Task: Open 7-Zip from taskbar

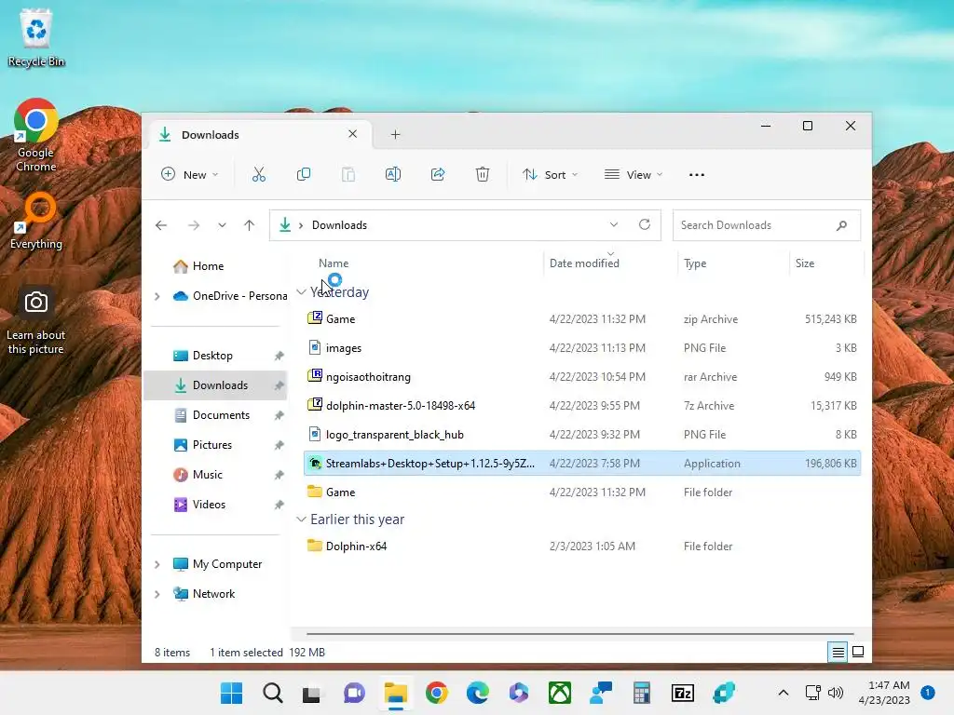Action: tap(683, 693)
